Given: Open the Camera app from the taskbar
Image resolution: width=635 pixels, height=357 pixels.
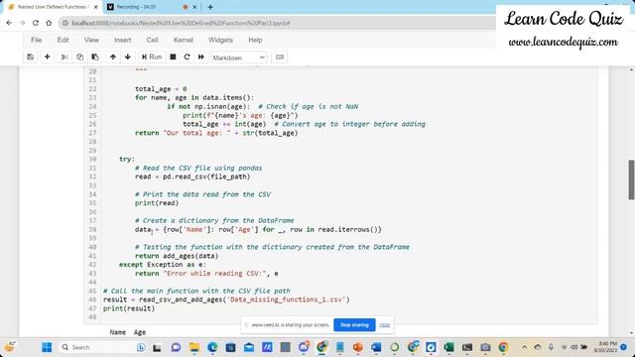Looking at the screenshot, I should 485,347.
